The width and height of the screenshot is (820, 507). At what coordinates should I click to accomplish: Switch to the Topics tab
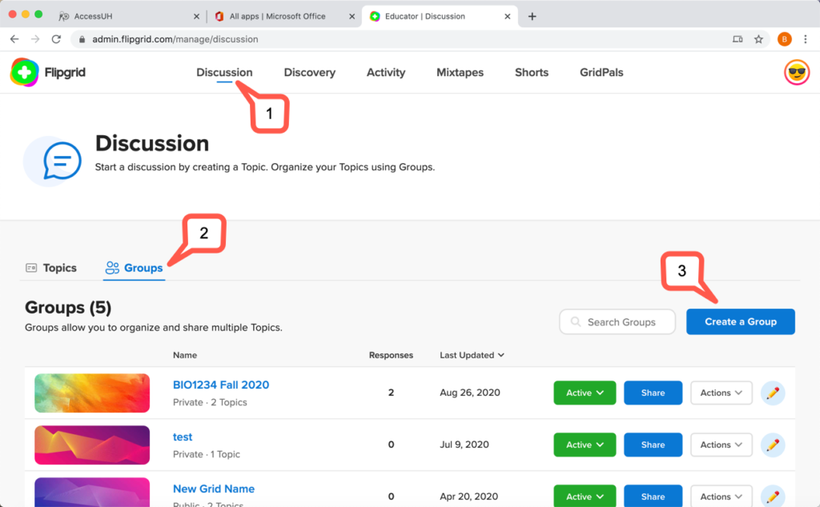pyautogui.click(x=51, y=268)
